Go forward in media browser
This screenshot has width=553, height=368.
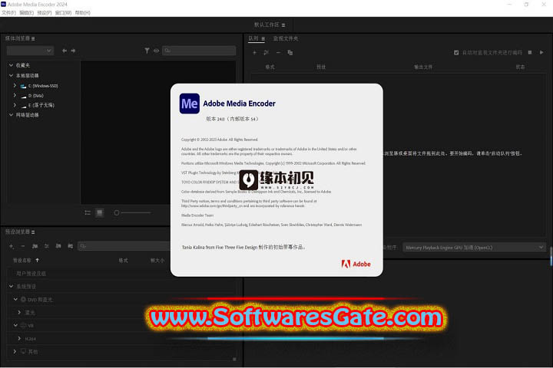(73, 51)
